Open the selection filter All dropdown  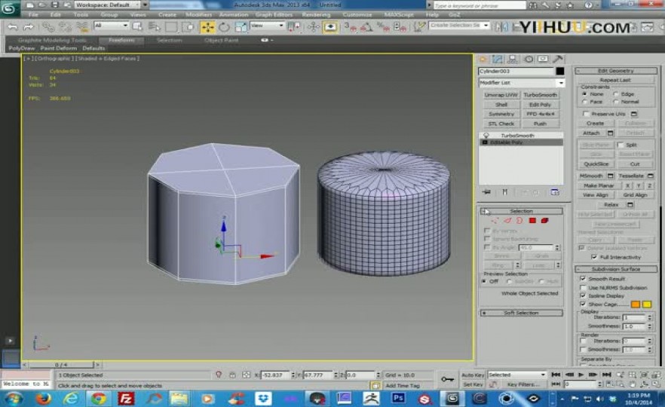click(x=111, y=26)
